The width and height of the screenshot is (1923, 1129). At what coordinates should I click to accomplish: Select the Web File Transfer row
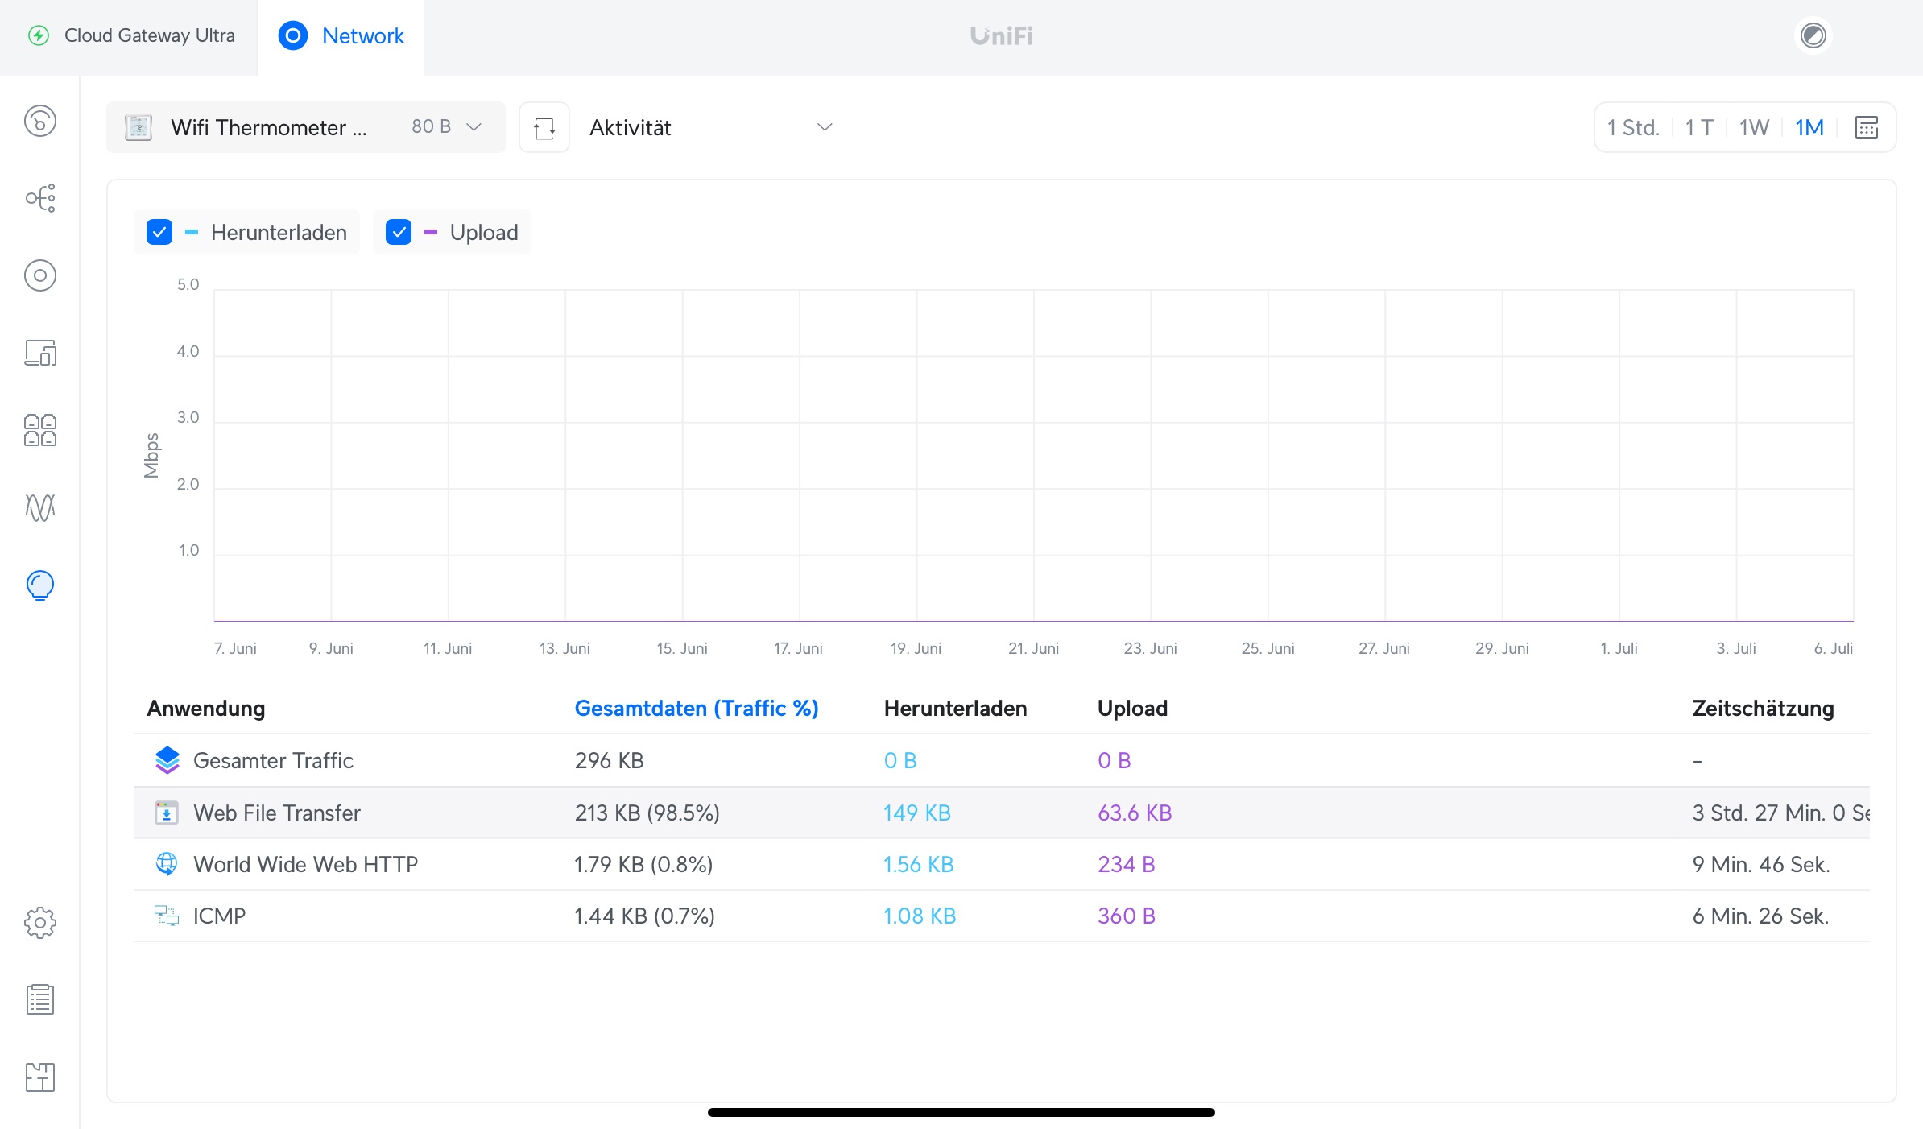277,813
